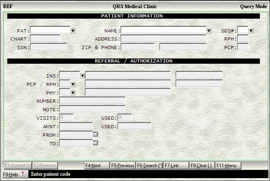
Task: Open the NAME field lookup arrow
Action: click(x=209, y=31)
